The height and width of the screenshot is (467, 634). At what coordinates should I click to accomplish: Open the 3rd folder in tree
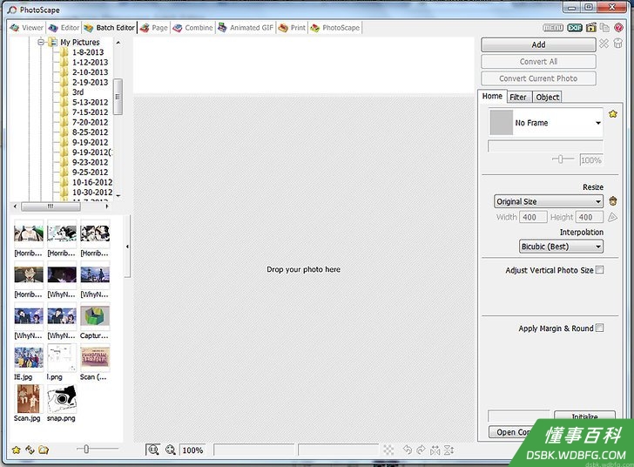click(78, 92)
